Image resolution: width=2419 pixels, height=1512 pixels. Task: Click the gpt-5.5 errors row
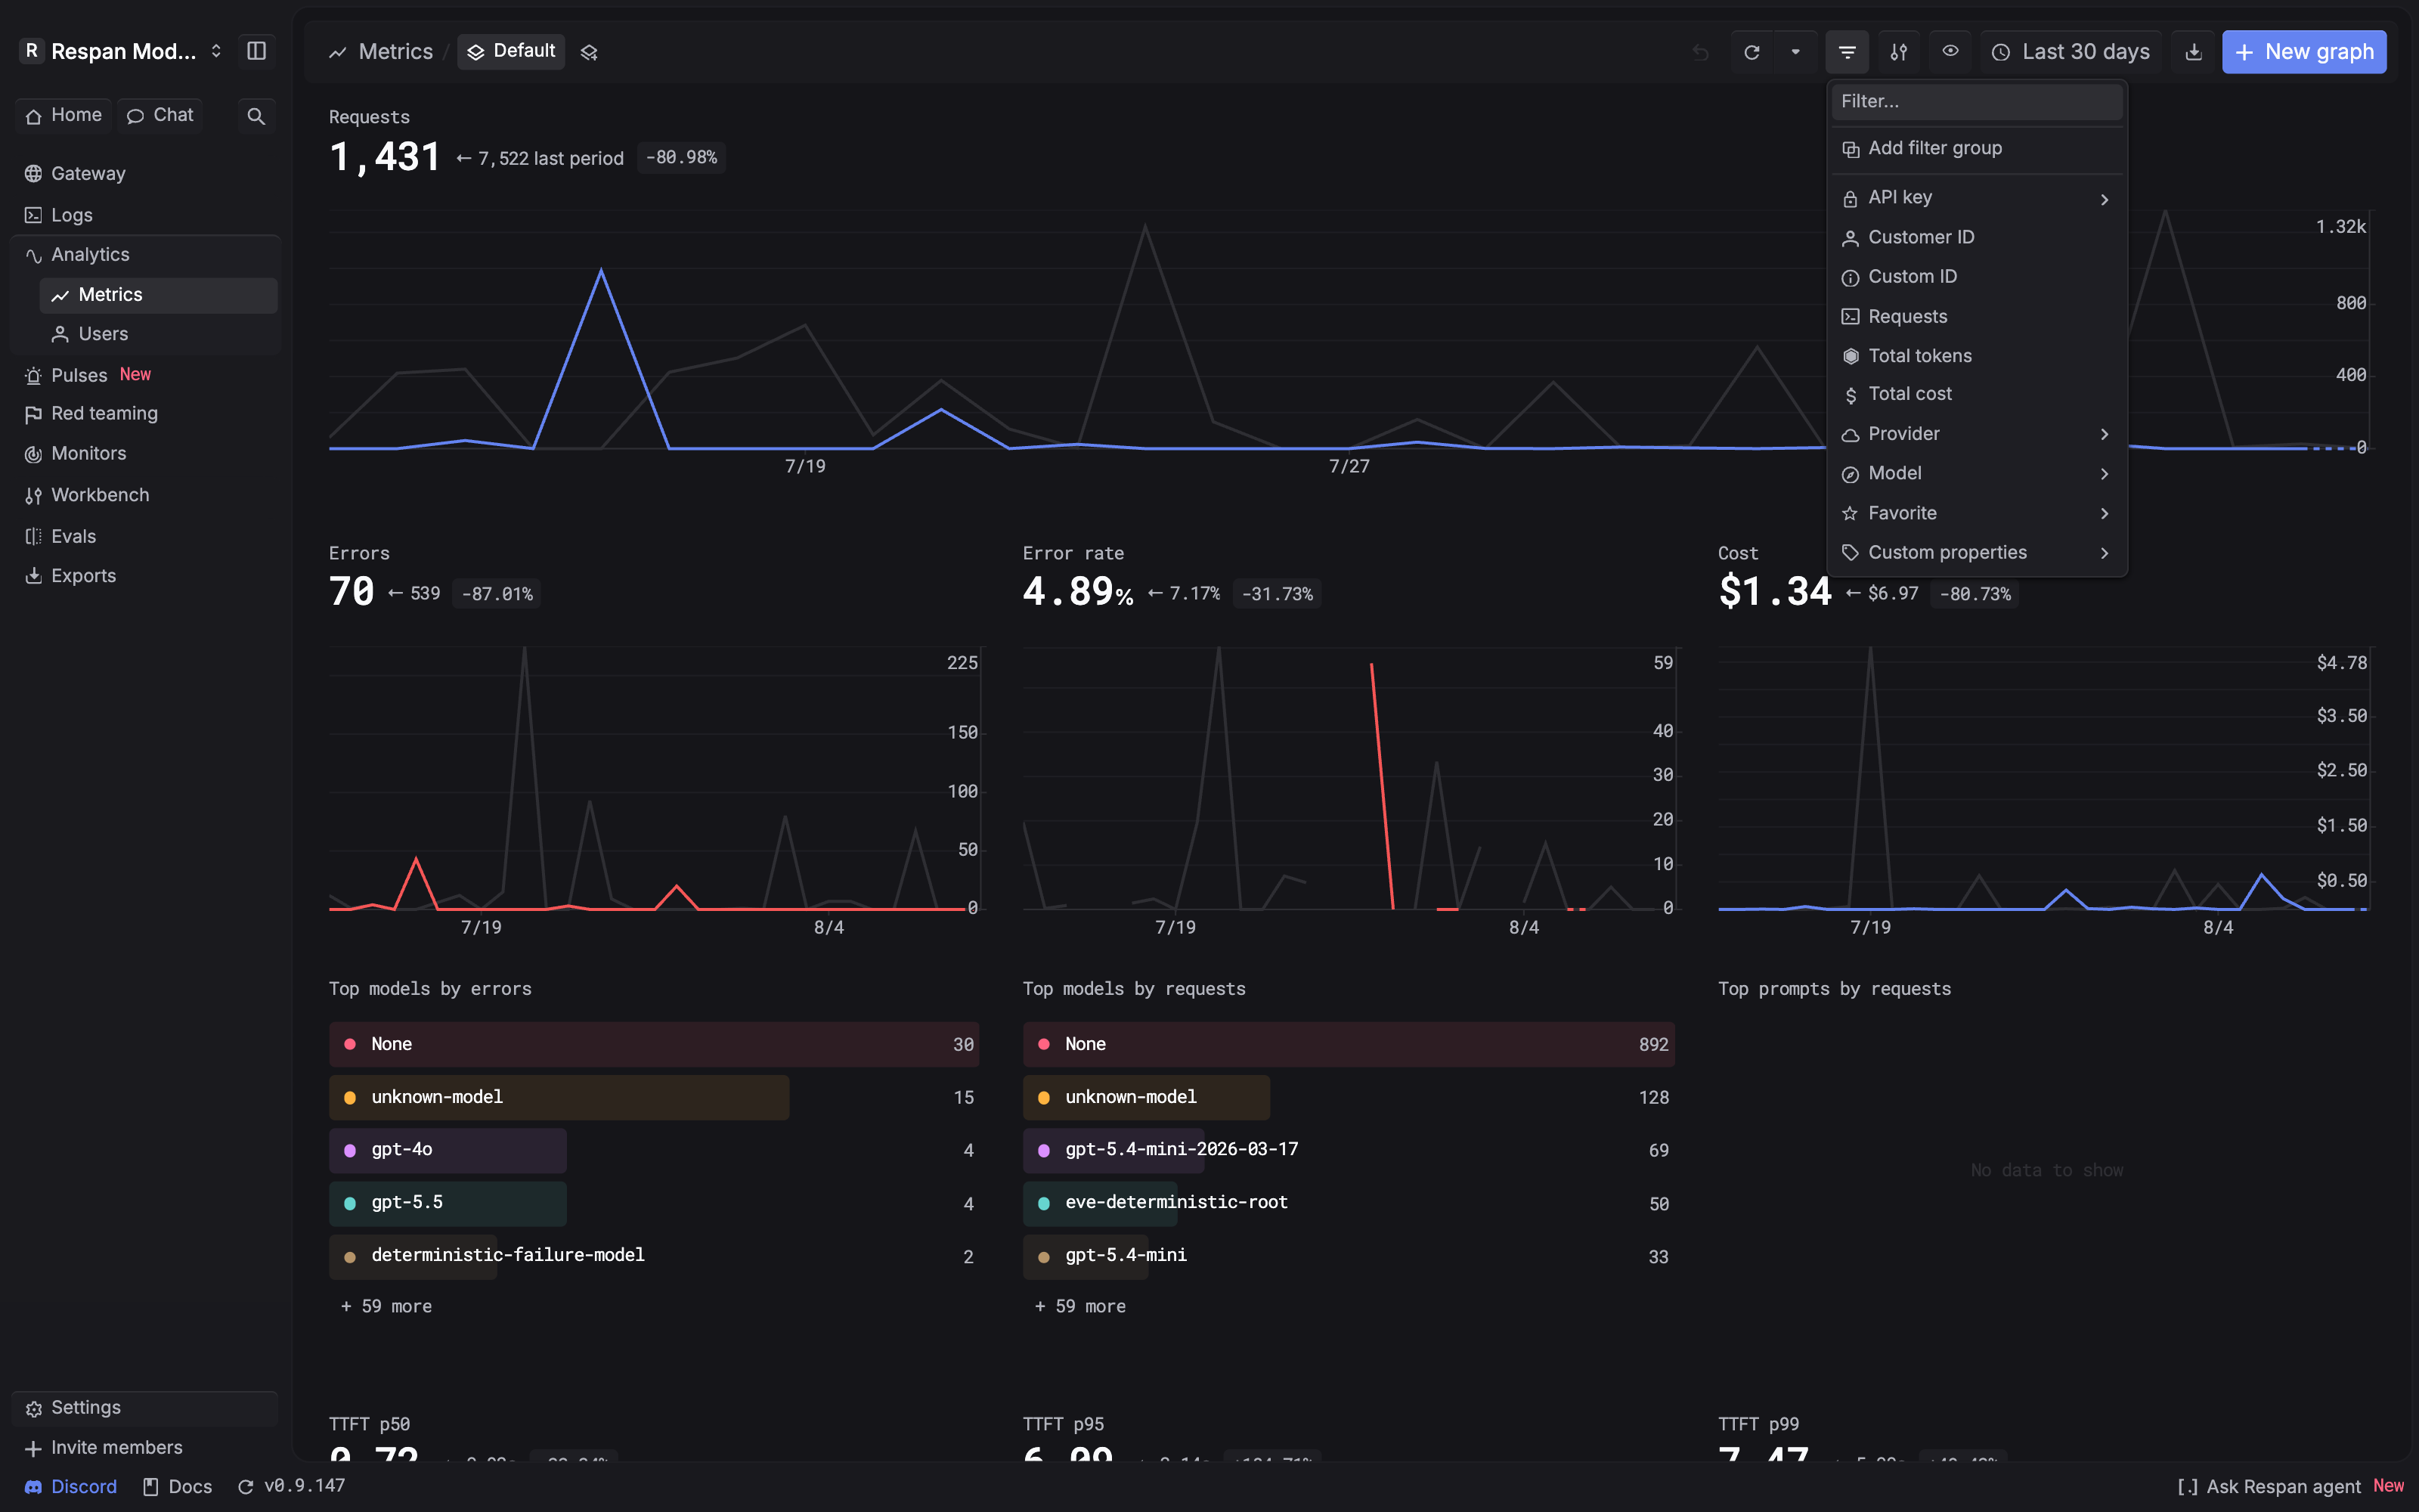pyautogui.click(x=654, y=1203)
